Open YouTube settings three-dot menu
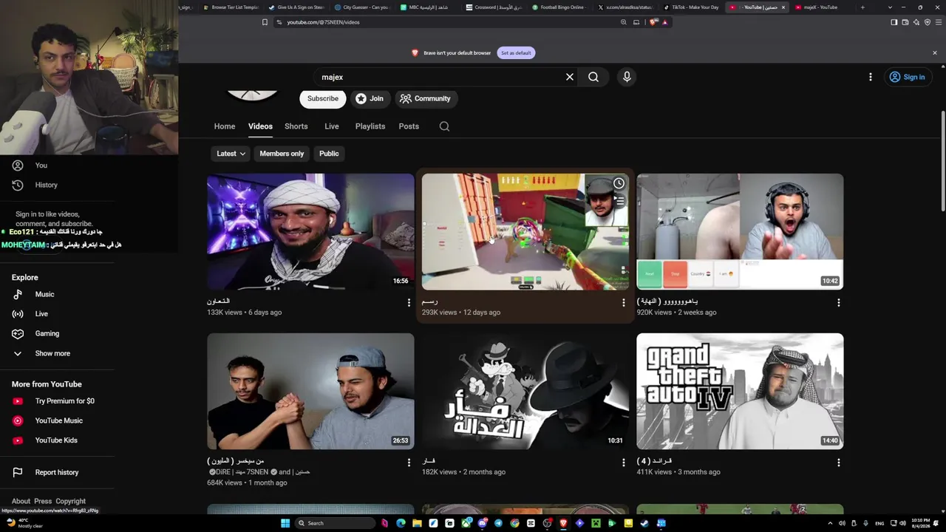Screen dimensions: 946x532 click(x=871, y=77)
